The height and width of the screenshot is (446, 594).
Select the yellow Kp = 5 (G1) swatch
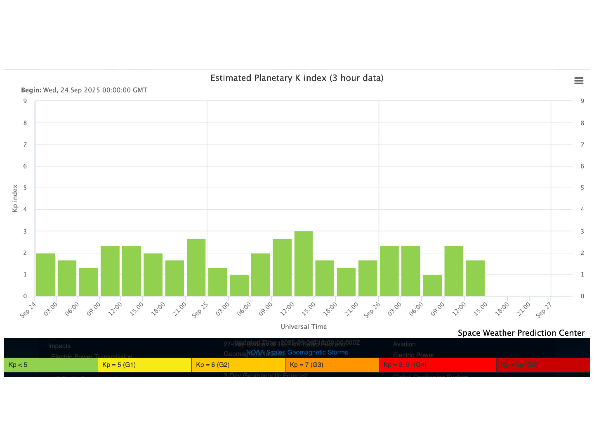tap(144, 365)
